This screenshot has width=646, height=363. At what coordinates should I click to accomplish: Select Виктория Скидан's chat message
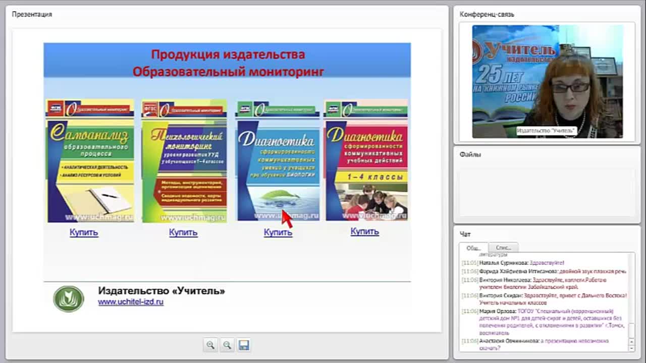pos(544,299)
